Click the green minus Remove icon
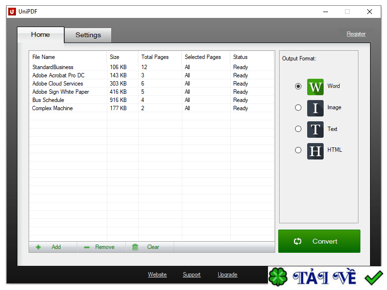Screen dimensions: 387x290 (x=87, y=247)
